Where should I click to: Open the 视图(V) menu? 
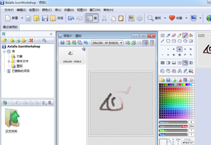82,10
